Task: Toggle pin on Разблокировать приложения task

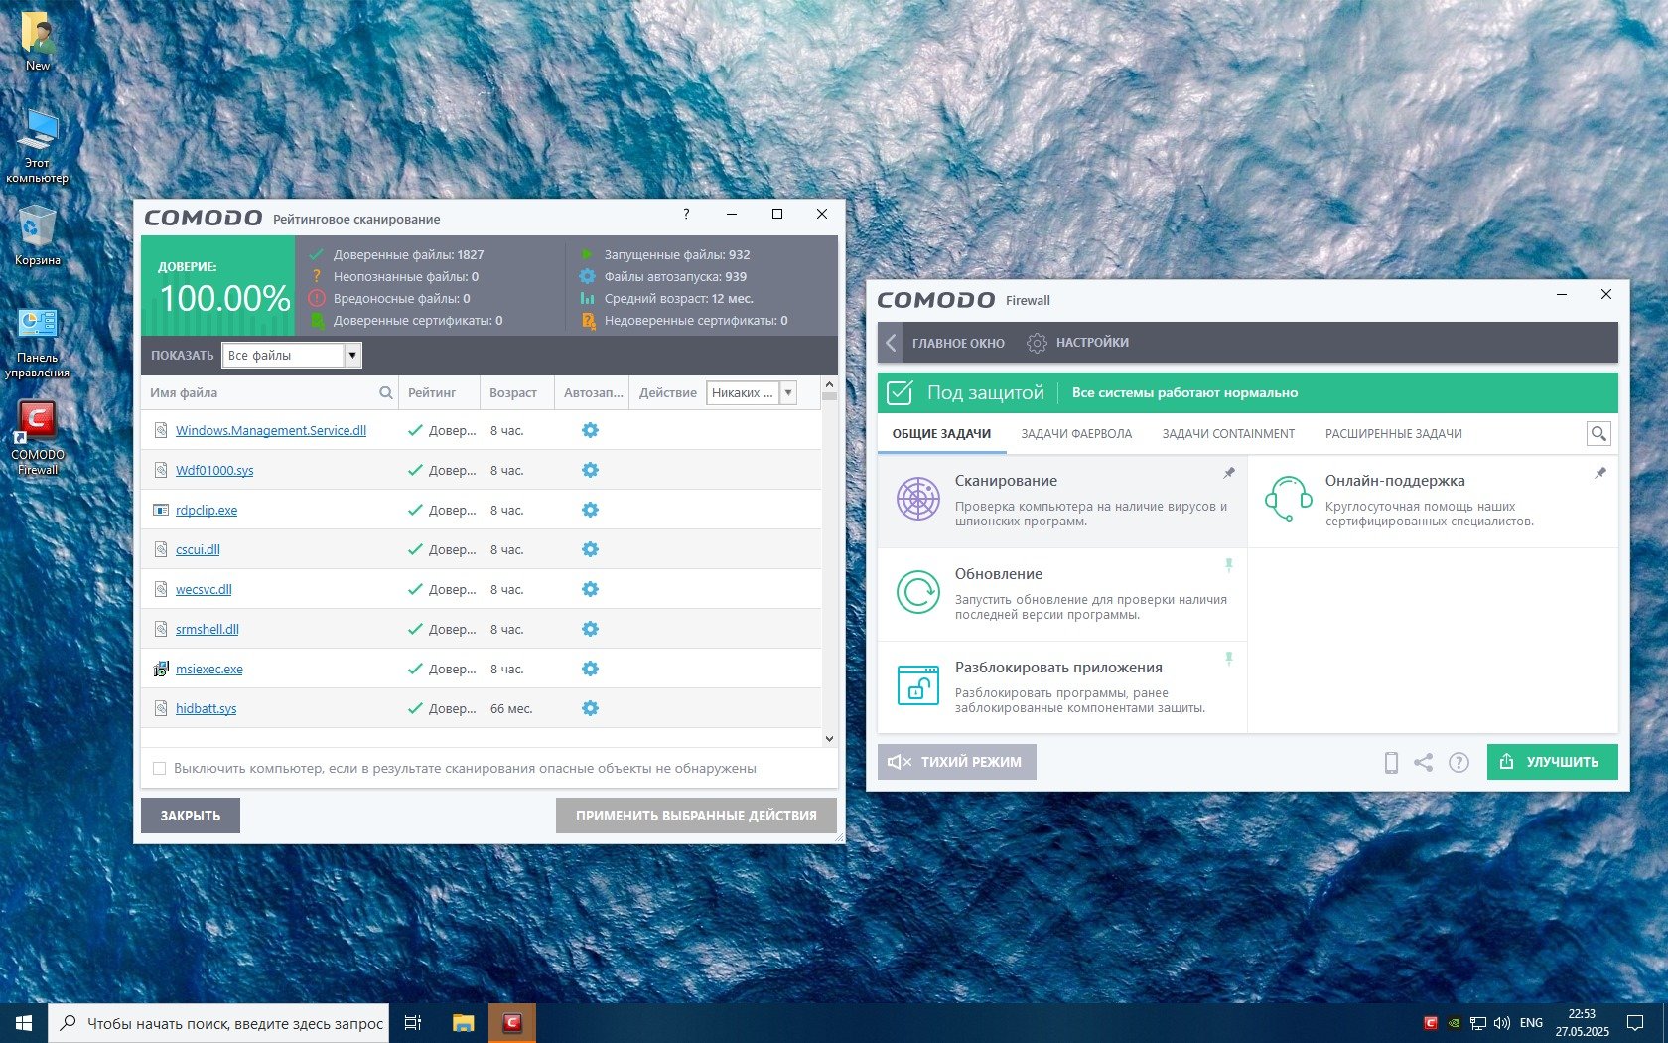Action: click(x=1229, y=659)
